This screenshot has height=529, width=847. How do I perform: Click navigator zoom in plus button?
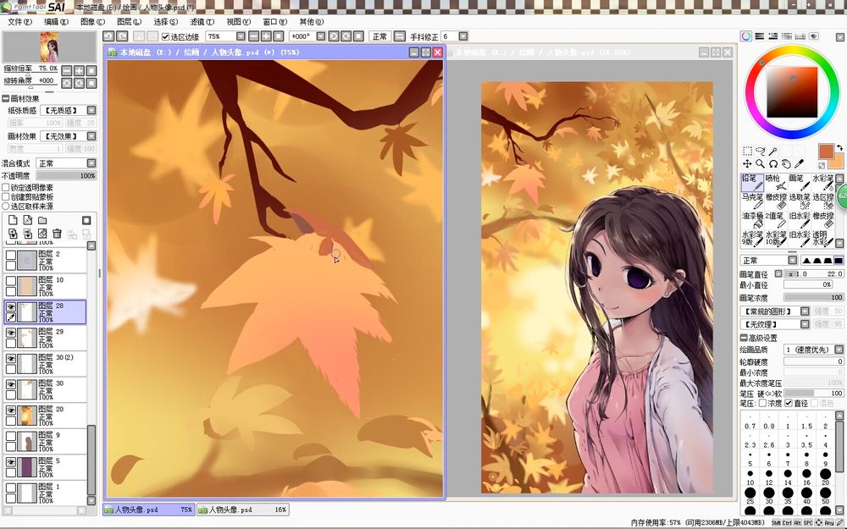pyautogui.click(x=79, y=71)
